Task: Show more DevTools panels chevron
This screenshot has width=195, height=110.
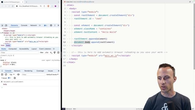Action: click(x=40, y=25)
